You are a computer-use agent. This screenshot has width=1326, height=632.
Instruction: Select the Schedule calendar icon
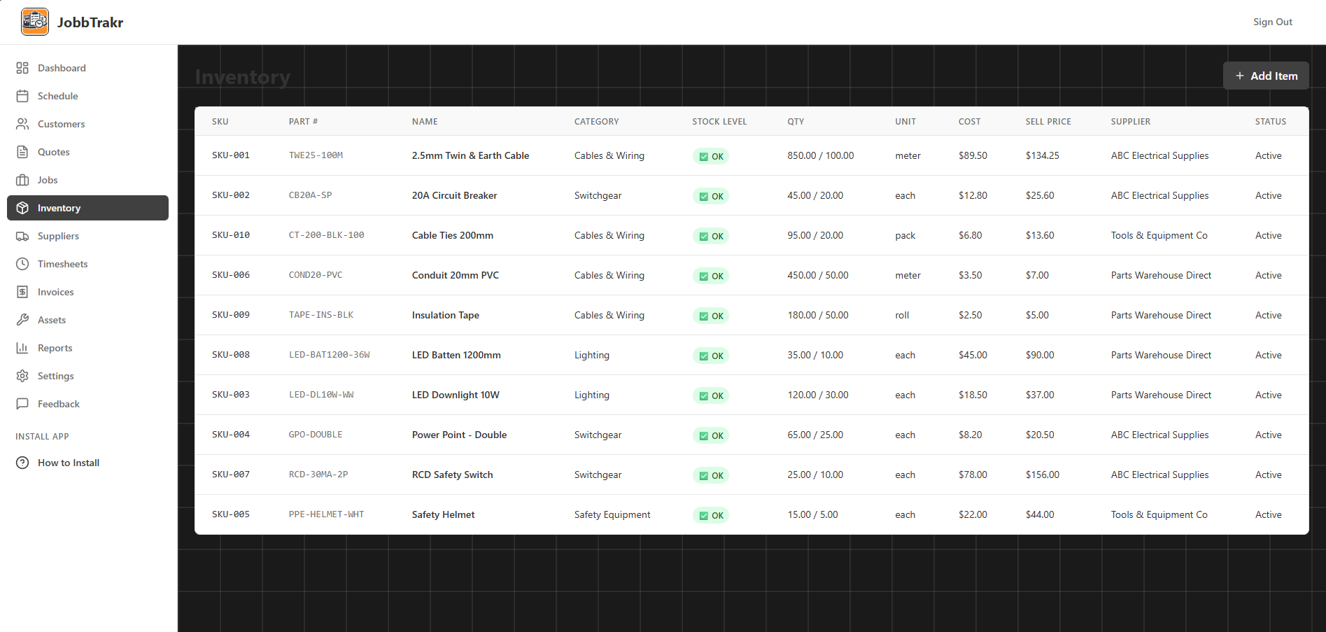point(22,96)
